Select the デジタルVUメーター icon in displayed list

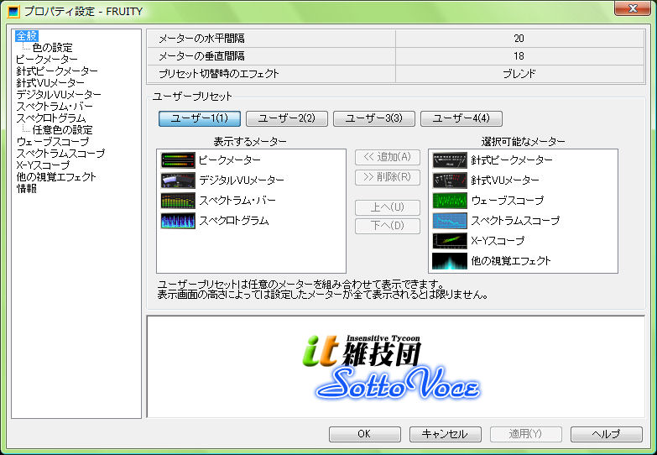coord(177,180)
